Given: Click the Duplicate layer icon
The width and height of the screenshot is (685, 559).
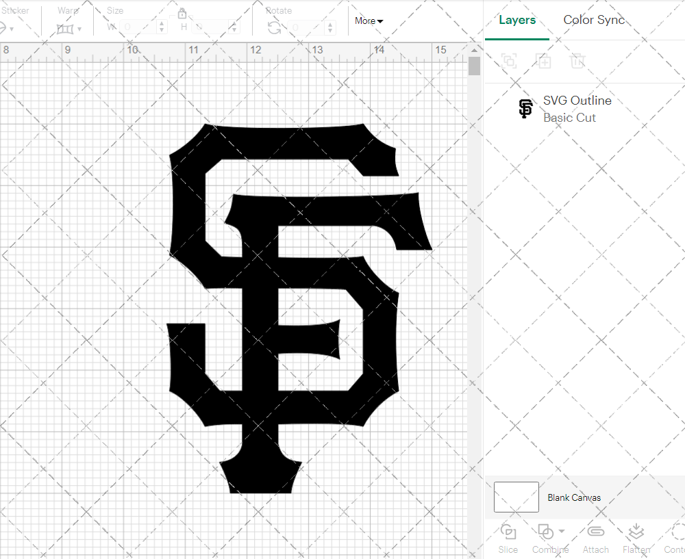Looking at the screenshot, I should 543,61.
